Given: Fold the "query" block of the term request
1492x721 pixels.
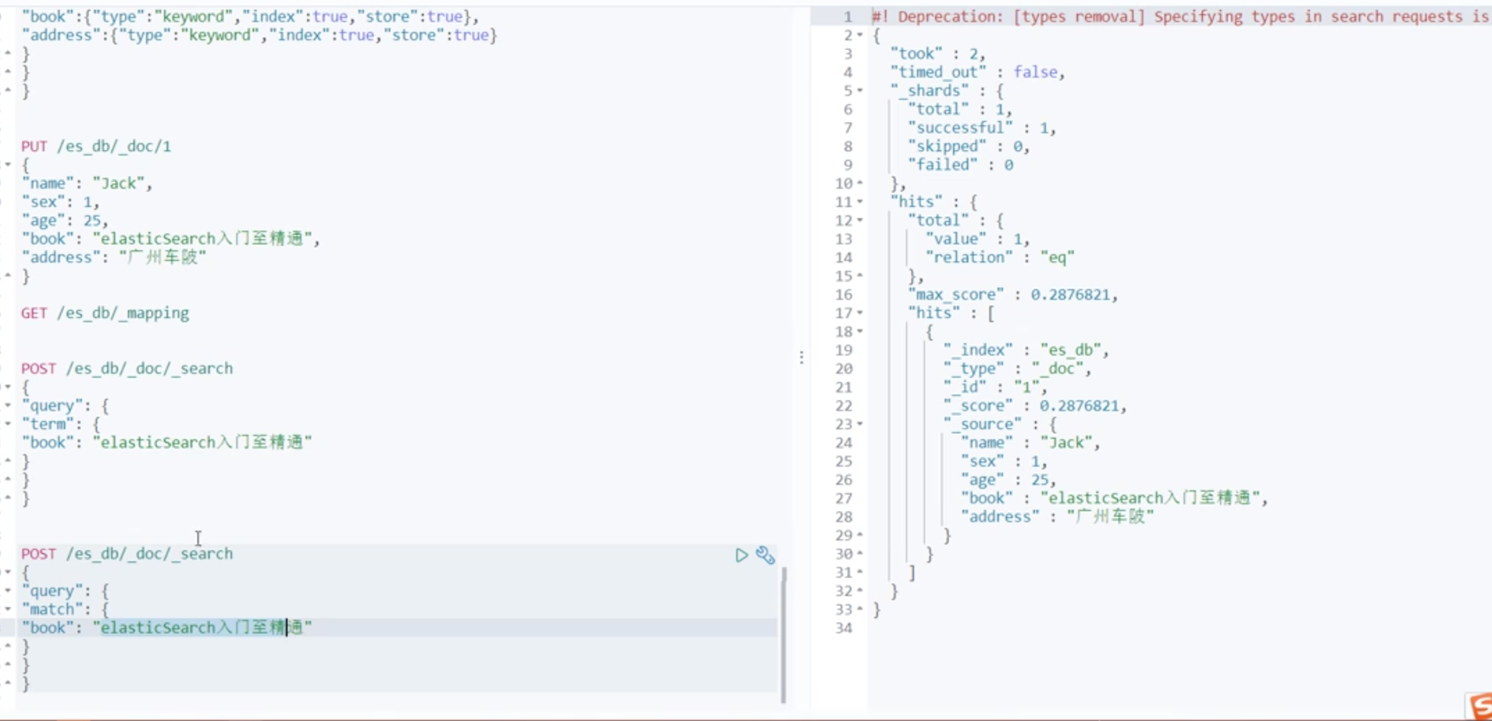Looking at the screenshot, I should 8,405.
